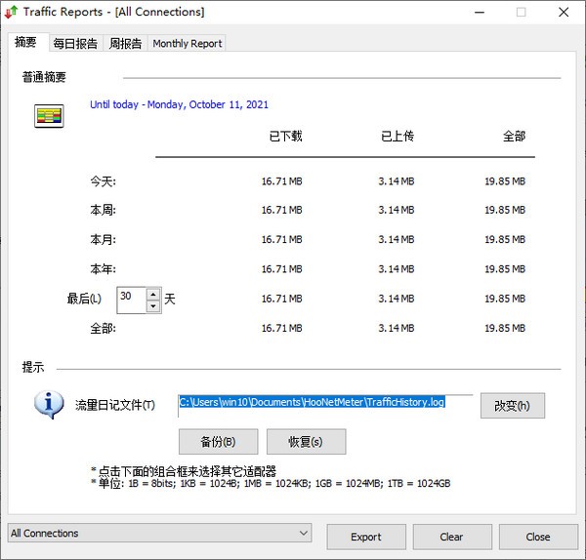Switch to the 摘要 summary tab
586x560 pixels.
[25, 43]
